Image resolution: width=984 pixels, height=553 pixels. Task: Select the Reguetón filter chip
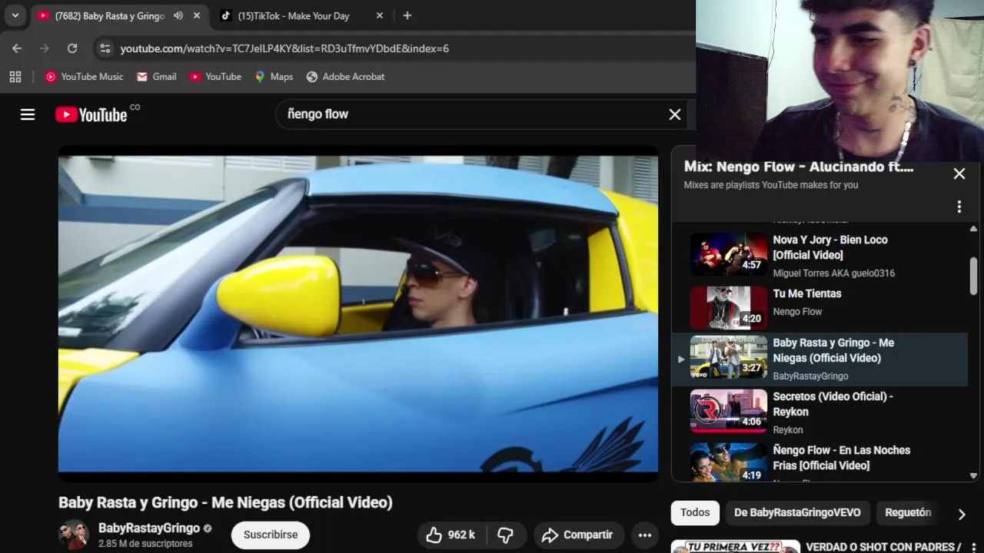[x=908, y=512]
